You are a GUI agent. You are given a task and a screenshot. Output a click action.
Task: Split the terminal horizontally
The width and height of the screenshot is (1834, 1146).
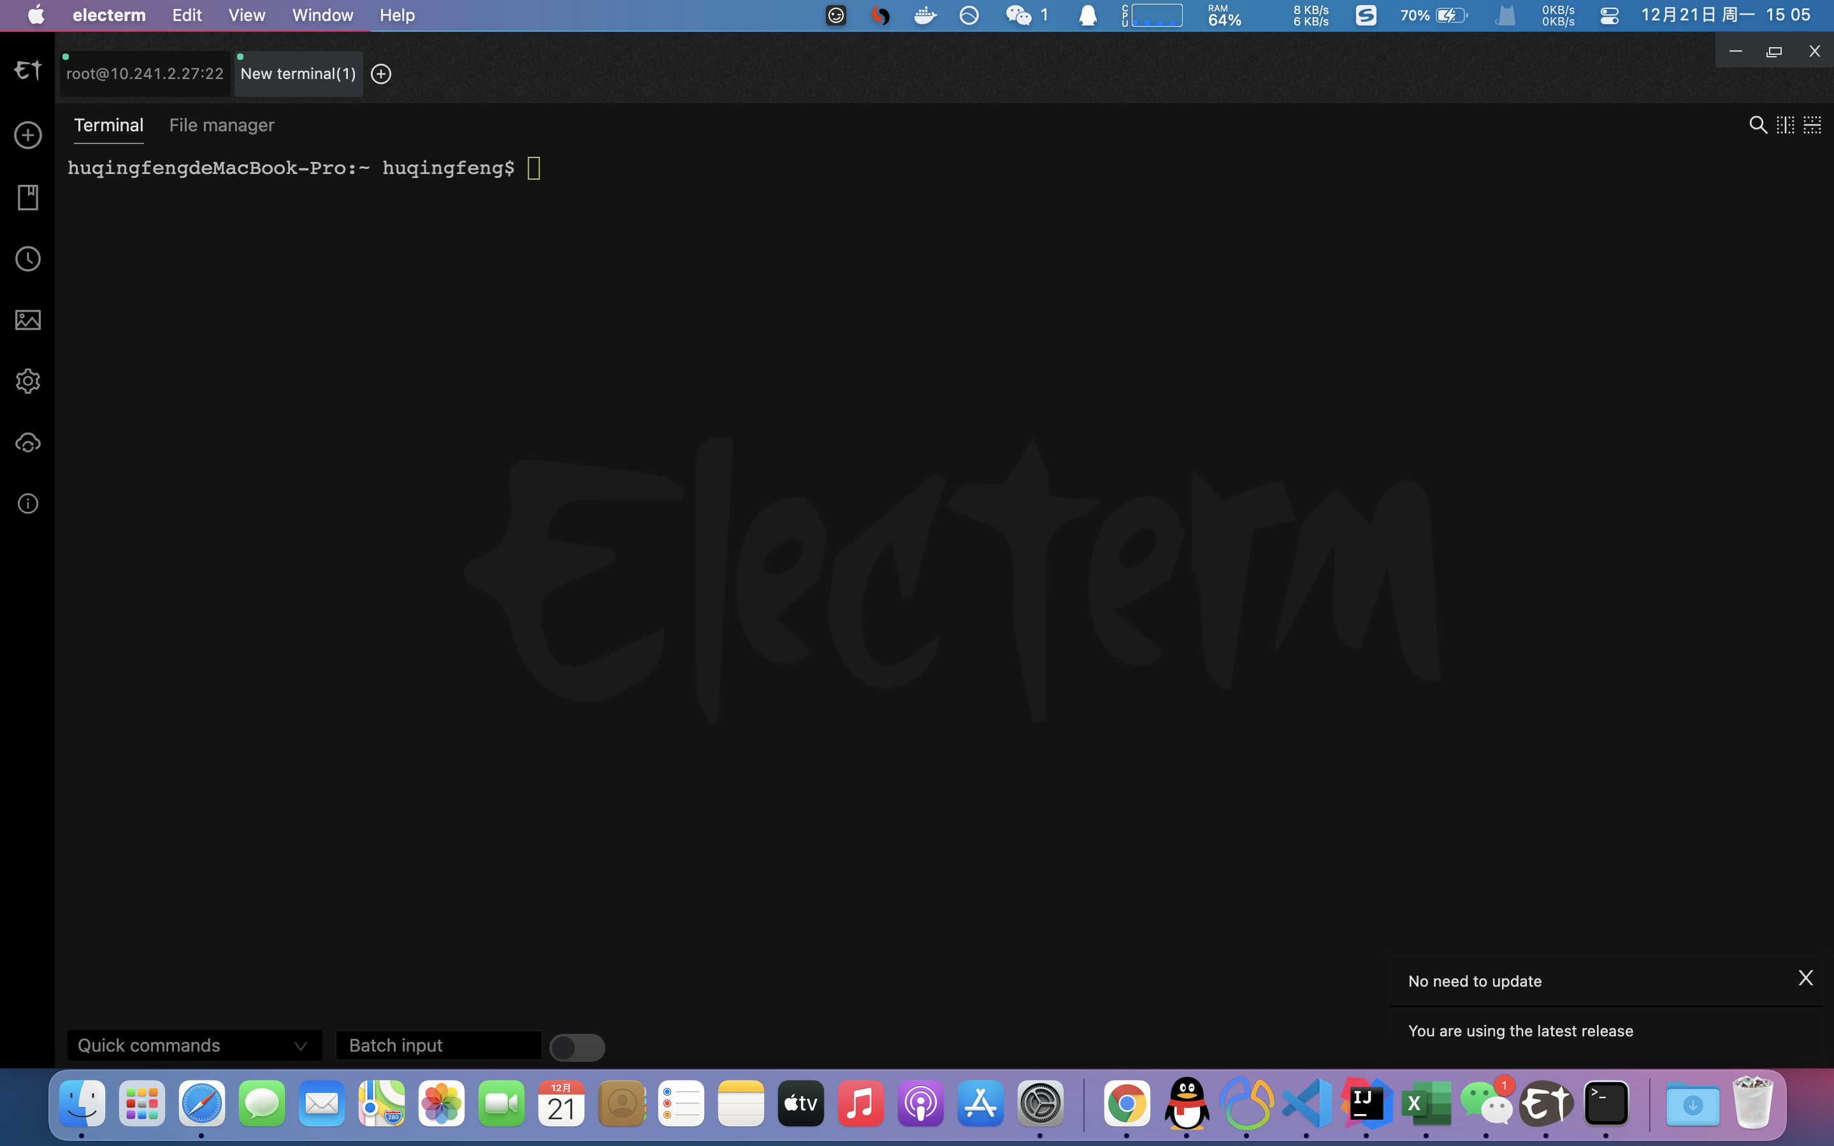coord(1812,125)
